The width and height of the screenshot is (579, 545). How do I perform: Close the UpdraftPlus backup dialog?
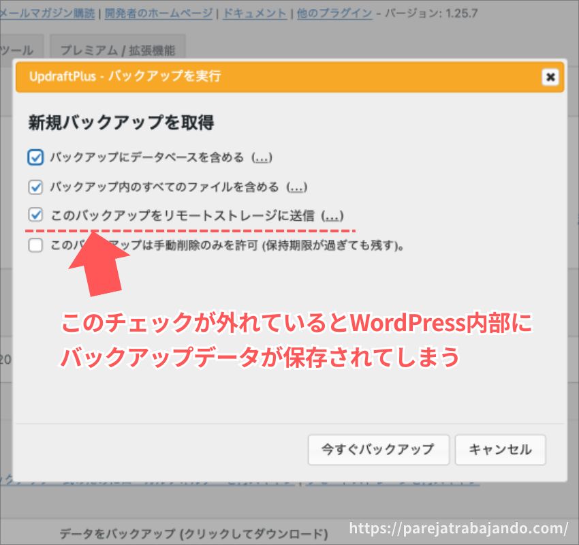550,77
